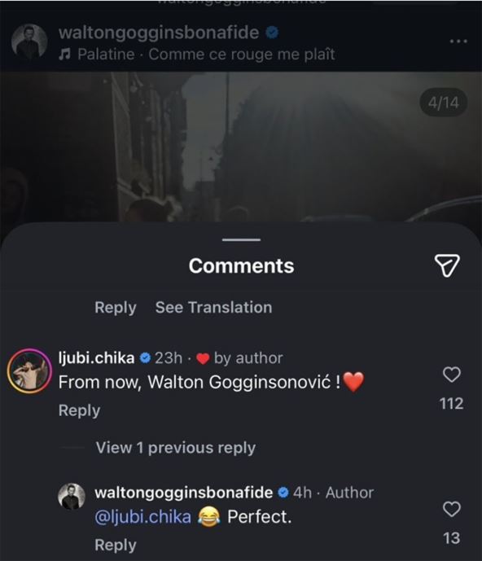Tap the verified badge next to ljubi.chika
The image size is (482, 561).
point(145,357)
